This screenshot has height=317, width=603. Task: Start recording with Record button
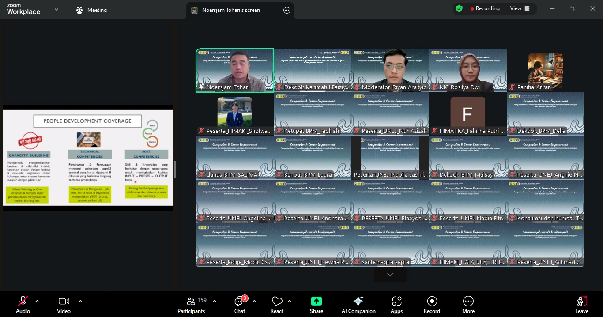tap(432, 301)
